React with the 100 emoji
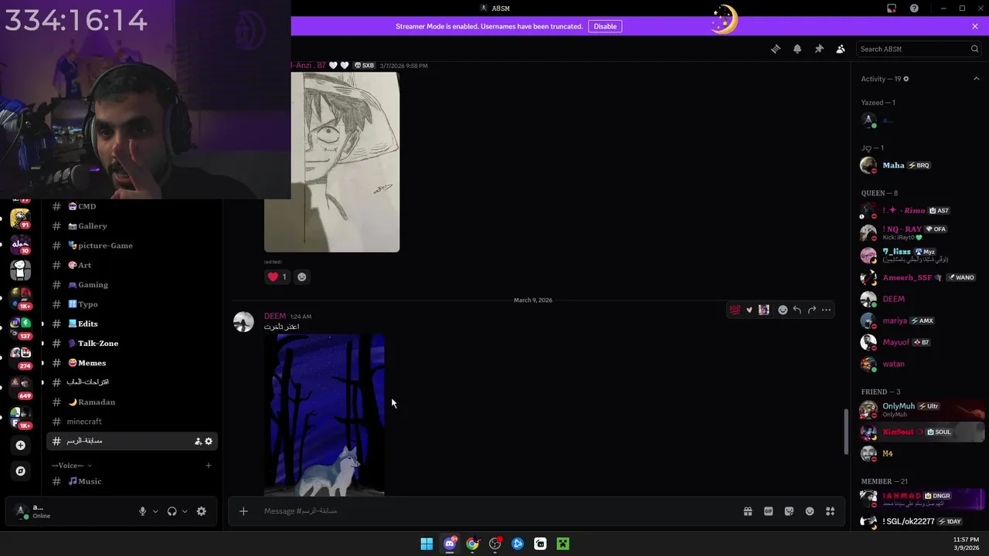The image size is (989, 556). (735, 310)
